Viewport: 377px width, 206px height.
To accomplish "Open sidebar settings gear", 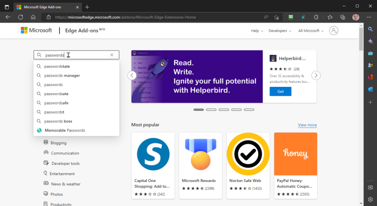I will pyautogui.click(x=370, y=199).
